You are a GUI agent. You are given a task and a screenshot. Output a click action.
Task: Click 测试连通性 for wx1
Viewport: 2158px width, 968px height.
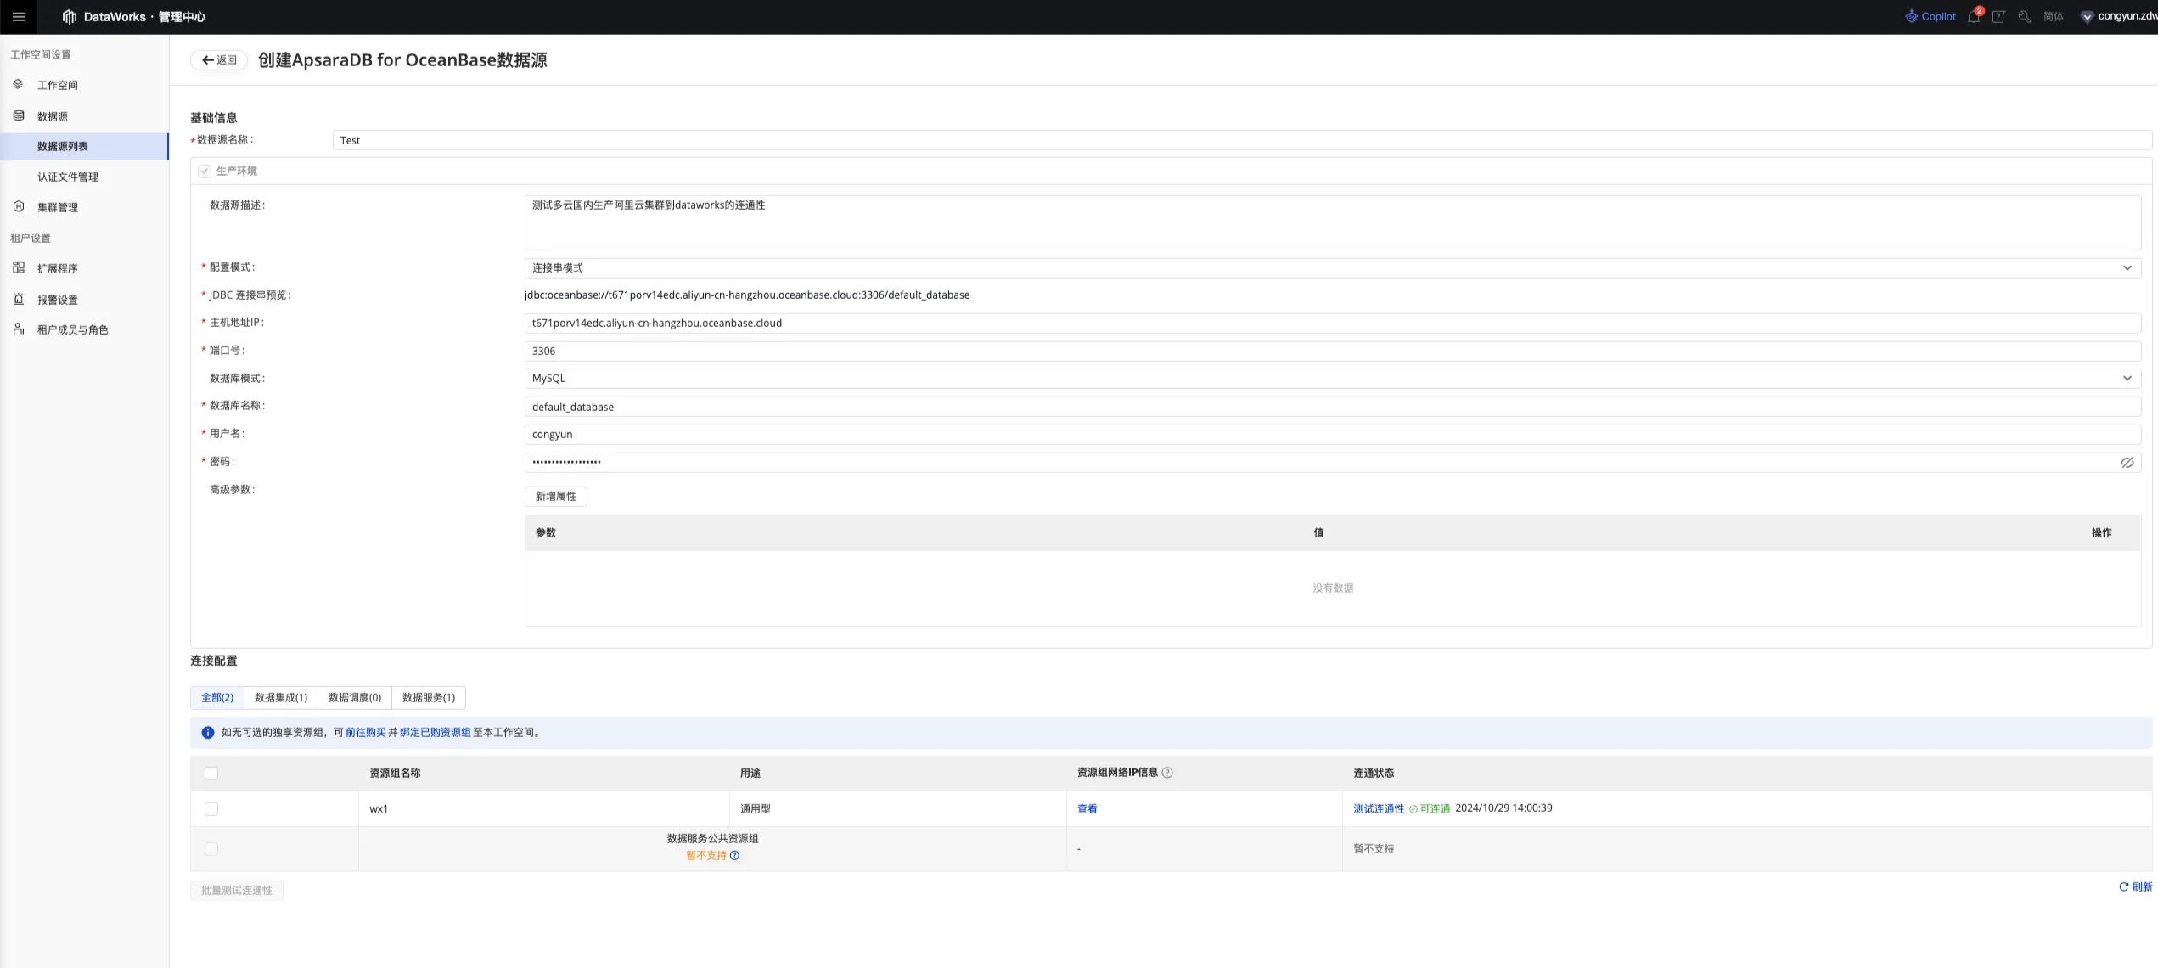pos(1379,808)
